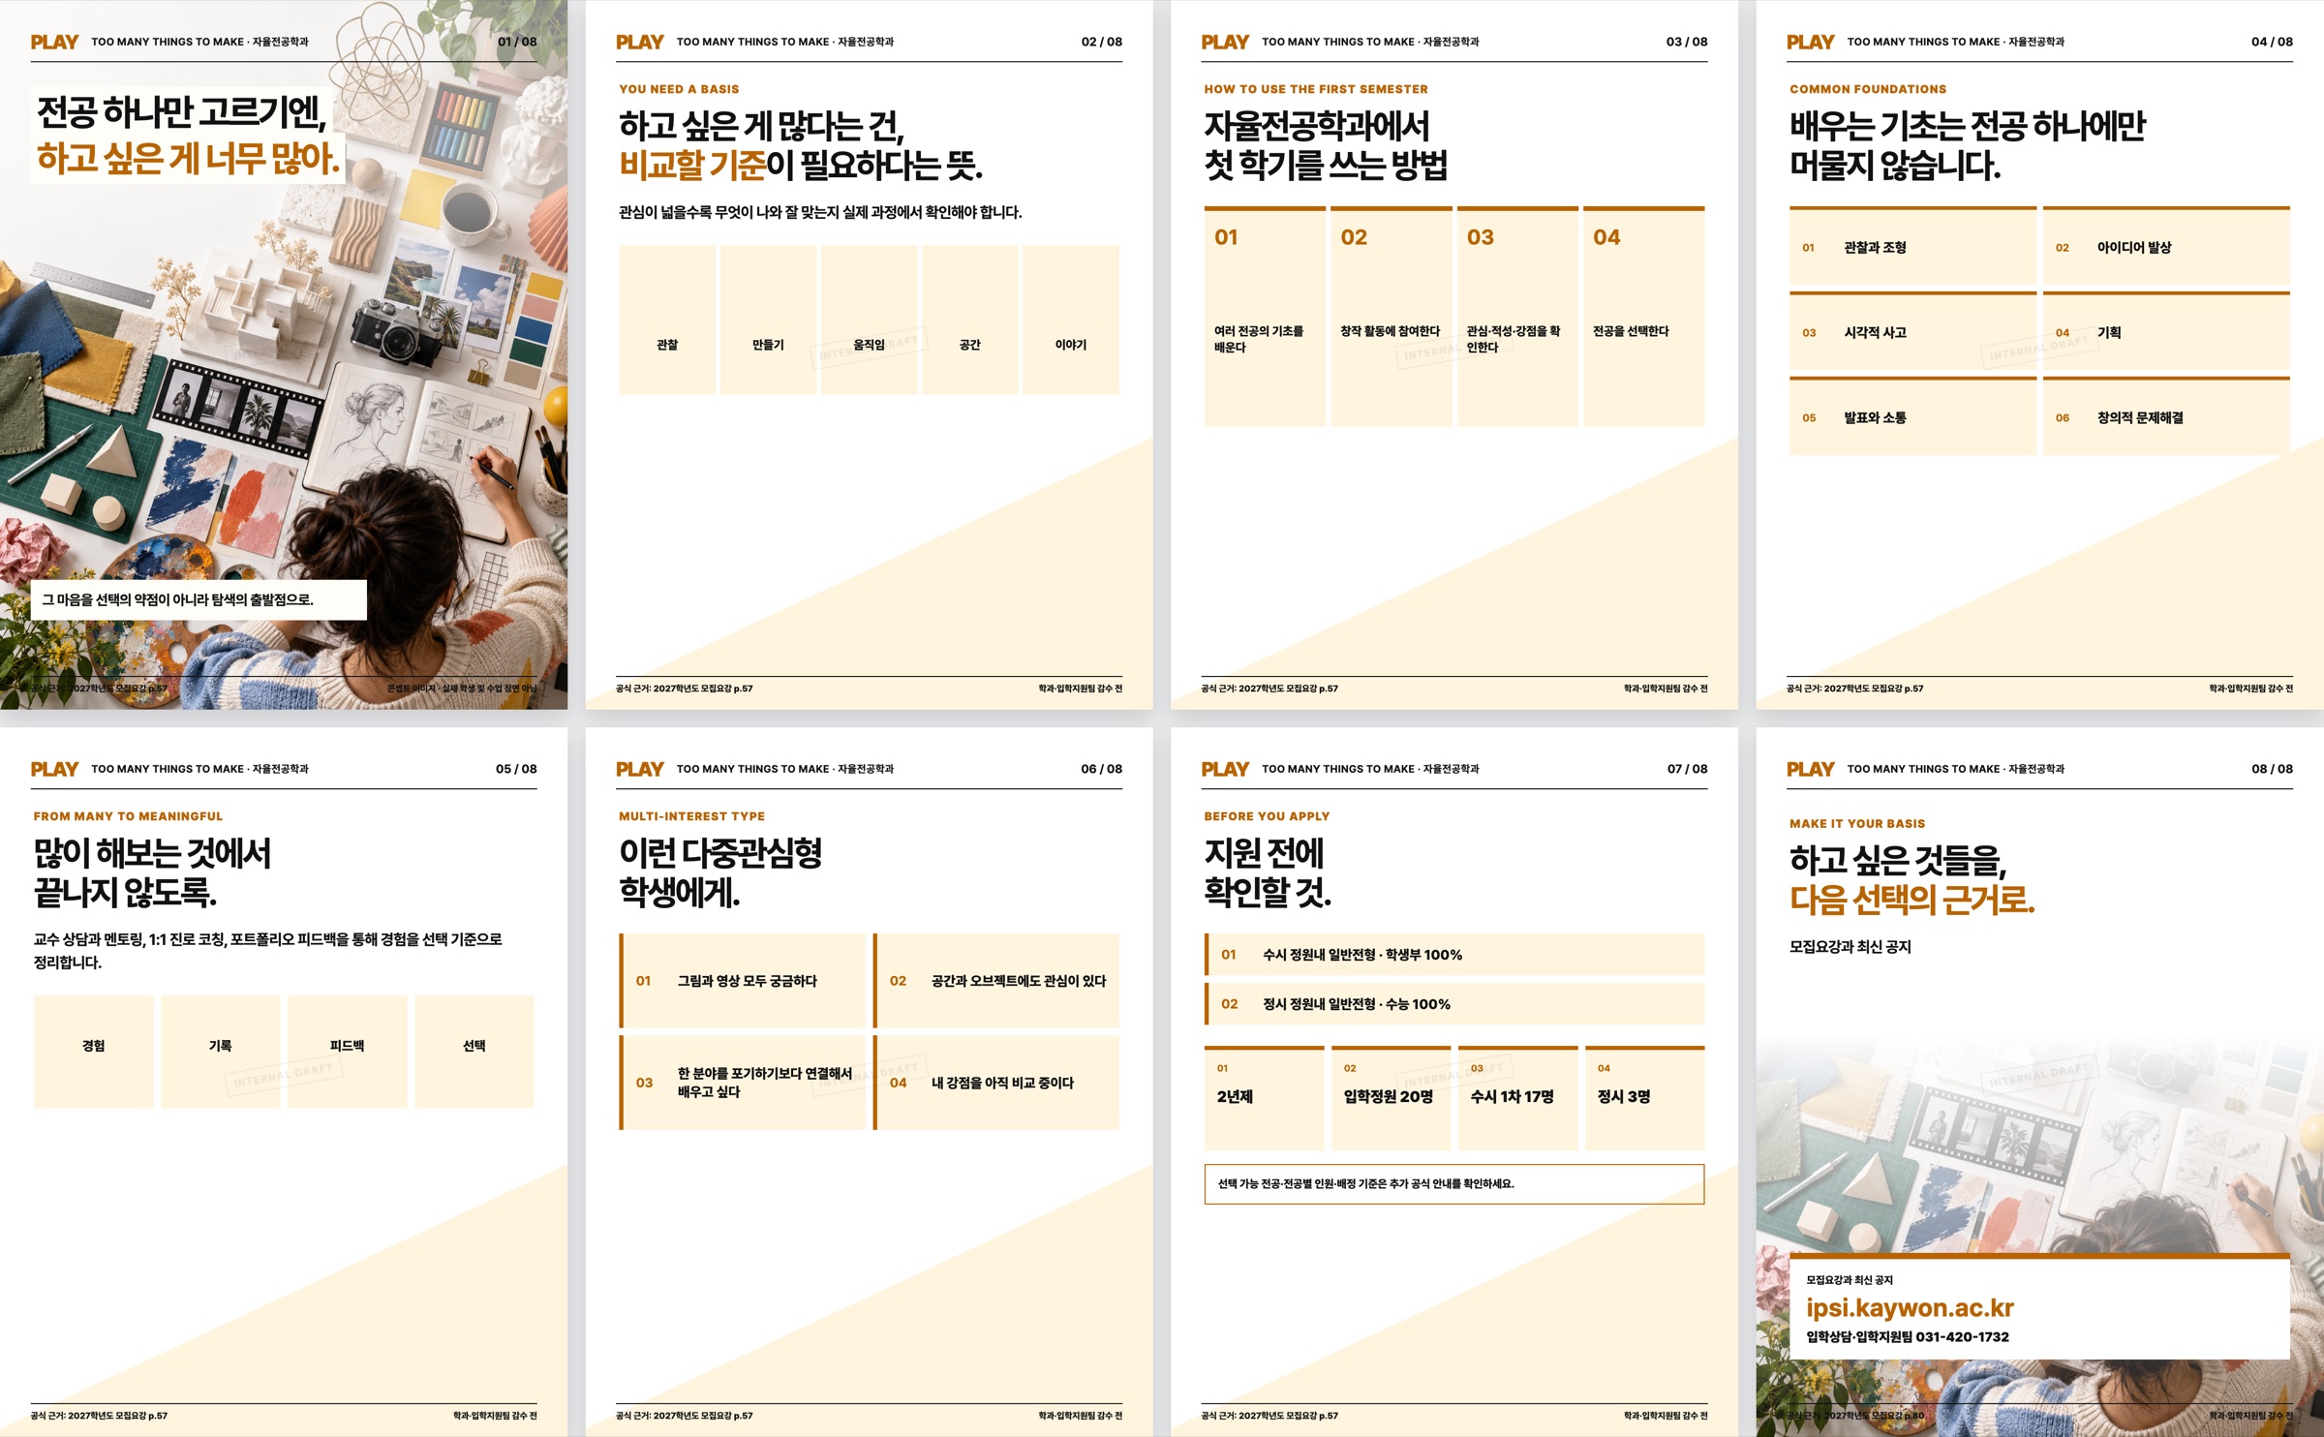The height and width of the screenshot is (1437, 2324).
Task: Click the "YOU NEED A BASIS" section label
Action: [679, 89]
